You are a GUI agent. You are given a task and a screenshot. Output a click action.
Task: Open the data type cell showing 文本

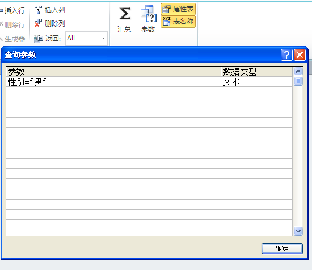coord(256,82)
